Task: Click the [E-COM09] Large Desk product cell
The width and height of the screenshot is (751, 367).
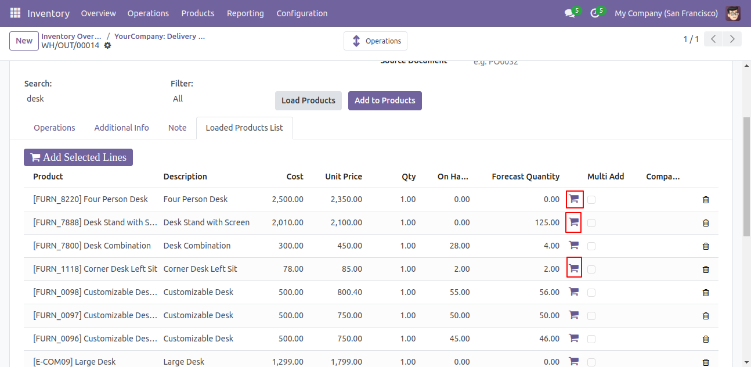Action: (x=74, y=362)
